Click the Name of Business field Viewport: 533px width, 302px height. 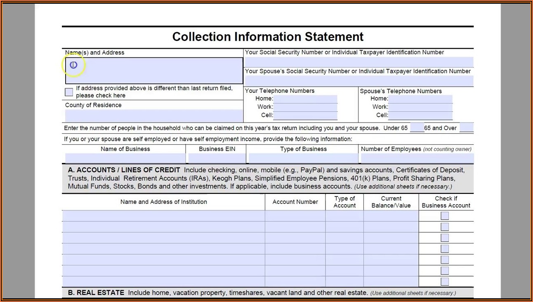point(125,158)
